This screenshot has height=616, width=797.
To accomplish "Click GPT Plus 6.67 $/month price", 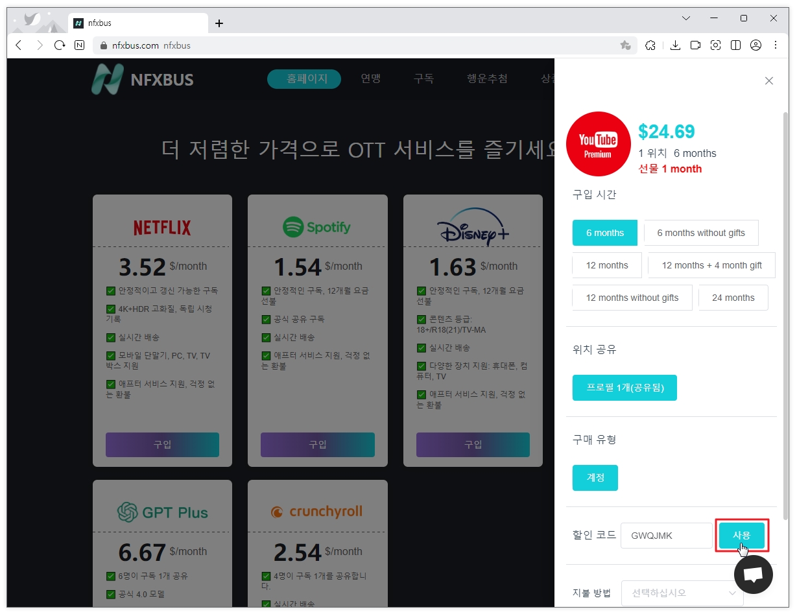I will tap(162, 552).
